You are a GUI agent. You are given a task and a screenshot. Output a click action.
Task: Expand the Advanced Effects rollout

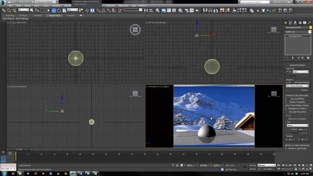297,99
